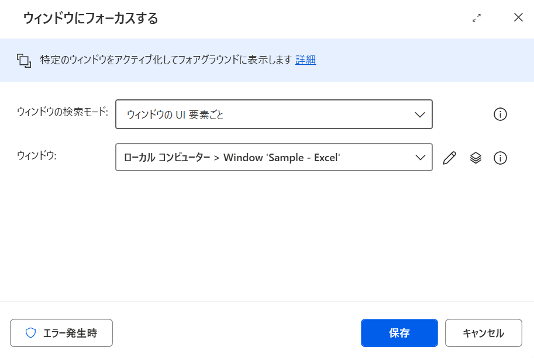This screenshot has width=534, height=358.
Task: Click the ウィンドウにフォーカスする title text
Action: 91,18
